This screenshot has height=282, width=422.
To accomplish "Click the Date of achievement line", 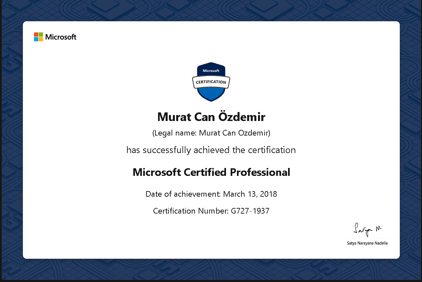I will 211,194.
